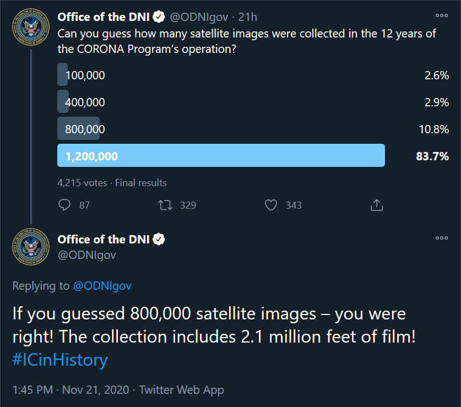Screen dimensions: 461x407
Task: Click the @ODNIgov link in Replying to
Action: (x=102, y=286)
